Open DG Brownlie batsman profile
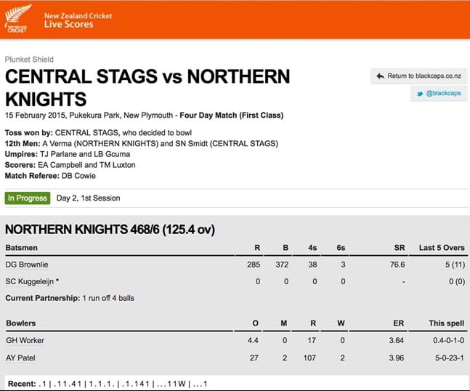 point(27,265)
